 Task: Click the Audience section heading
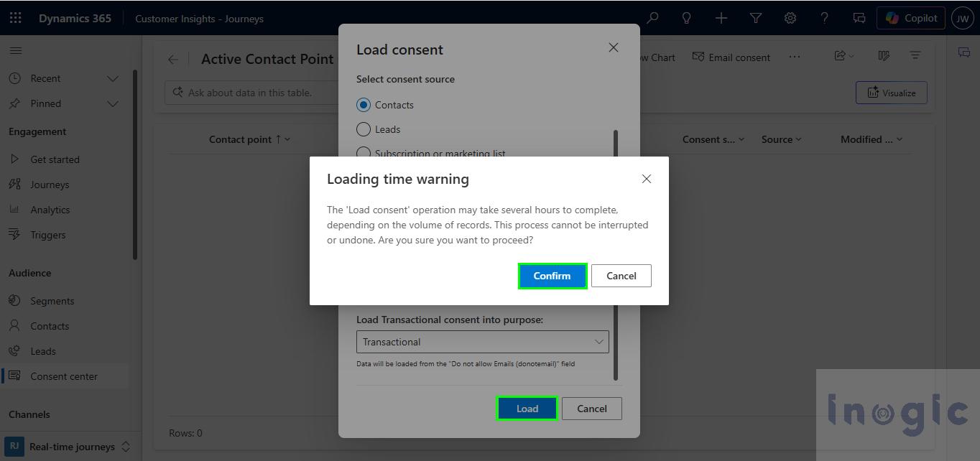tap(30, 273)
